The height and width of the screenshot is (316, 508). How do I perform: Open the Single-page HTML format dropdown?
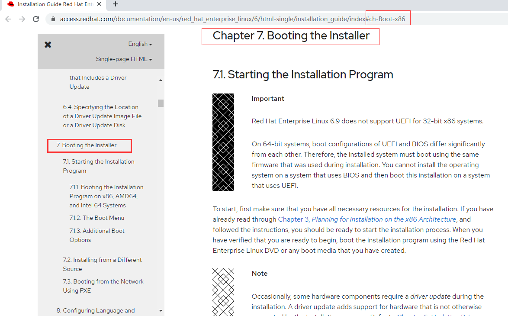tap(124, 59)
